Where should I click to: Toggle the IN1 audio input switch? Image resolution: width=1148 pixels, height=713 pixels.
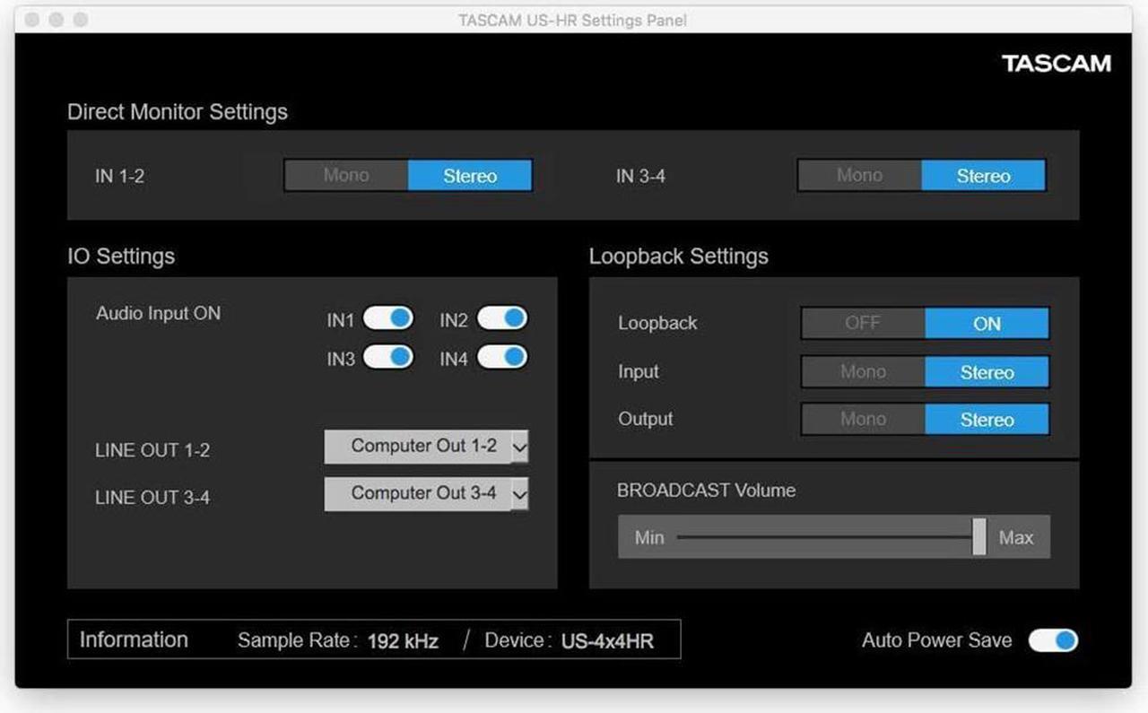pyautogui.click(x=388, y=318)
